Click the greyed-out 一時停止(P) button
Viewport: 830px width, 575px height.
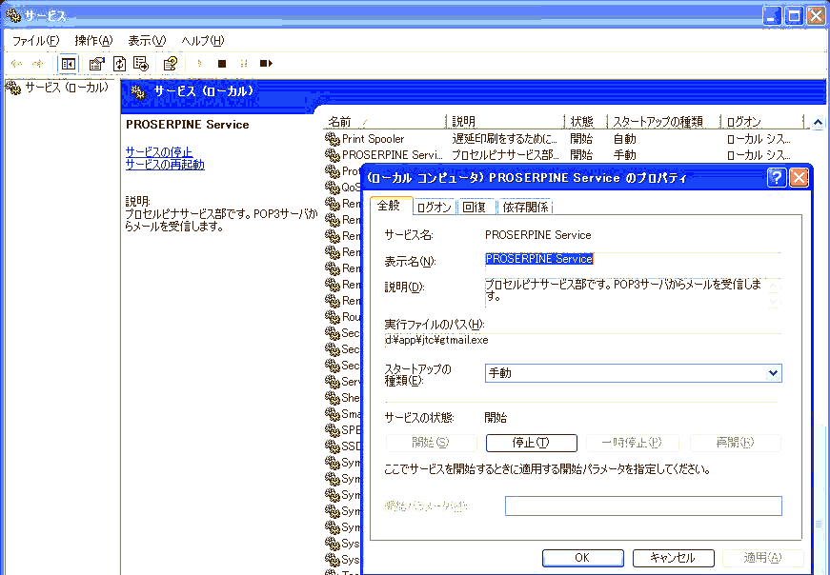[x=632, y=443]
